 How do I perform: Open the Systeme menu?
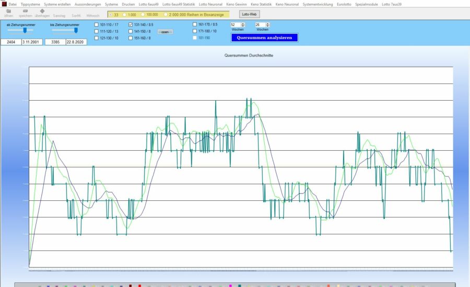click(112, 4)
